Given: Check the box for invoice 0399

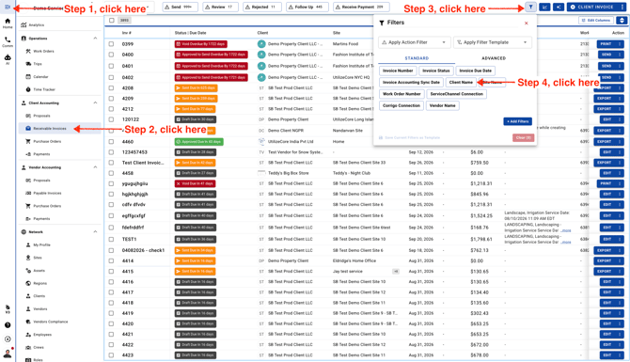Looking at the screenshot, I should point(111,44).
